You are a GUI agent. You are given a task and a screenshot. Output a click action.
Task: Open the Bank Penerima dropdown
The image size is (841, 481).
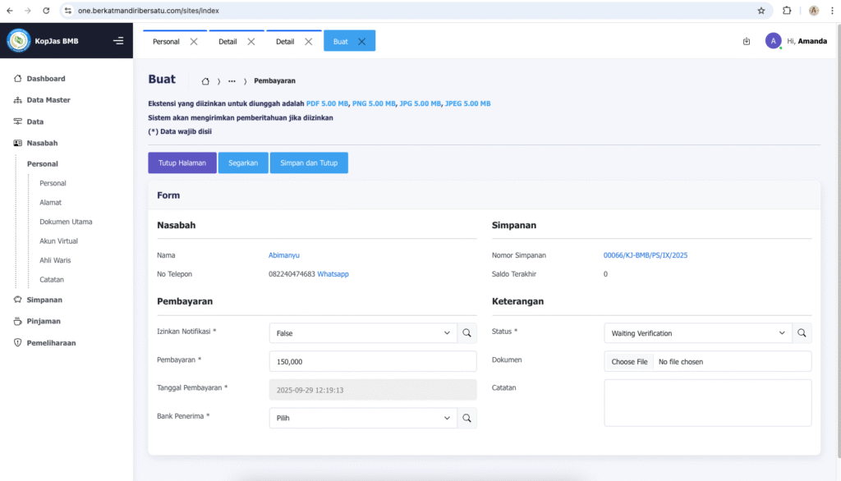coord(363,418)
